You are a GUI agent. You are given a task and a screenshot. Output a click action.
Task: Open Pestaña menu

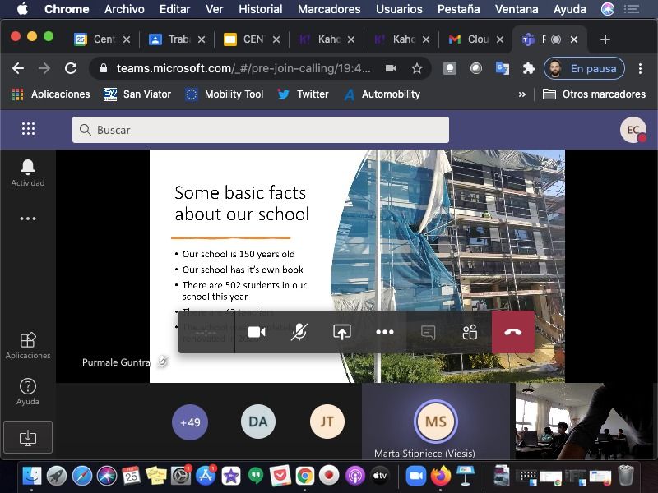(458, 9)
